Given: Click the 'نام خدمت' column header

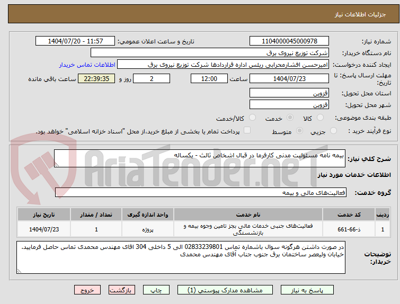Looking at the screenshot, I should click(x=248, y=214).
